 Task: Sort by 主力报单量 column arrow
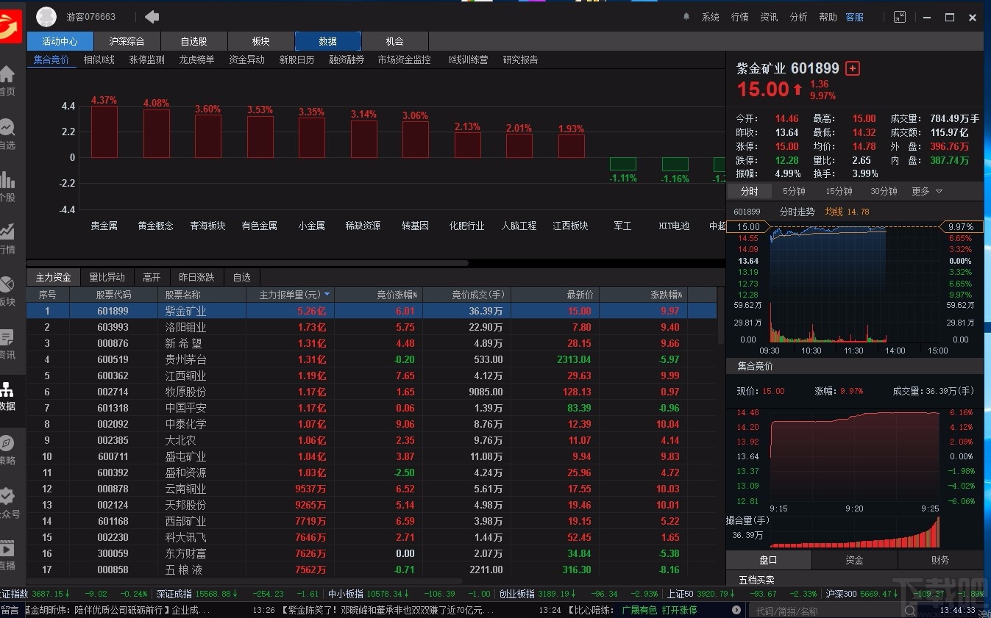click(325, 294)
